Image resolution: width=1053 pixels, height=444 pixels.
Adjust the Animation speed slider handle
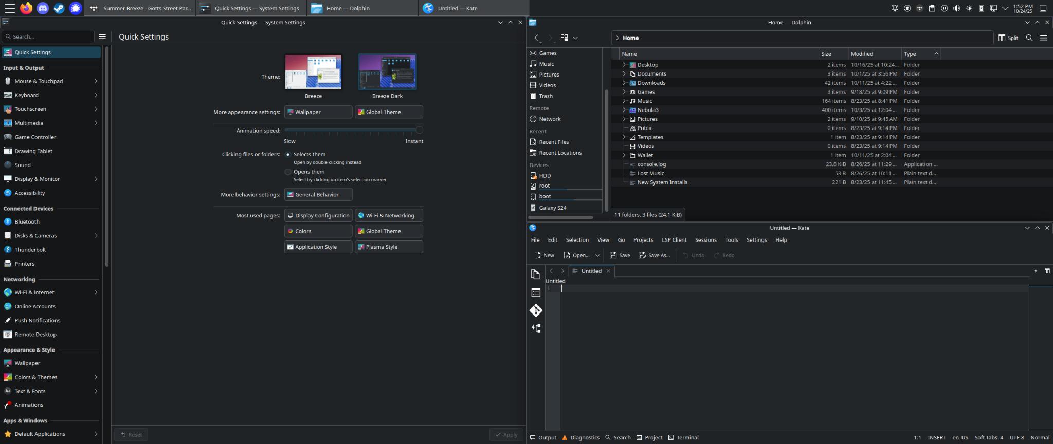(420, 130)
